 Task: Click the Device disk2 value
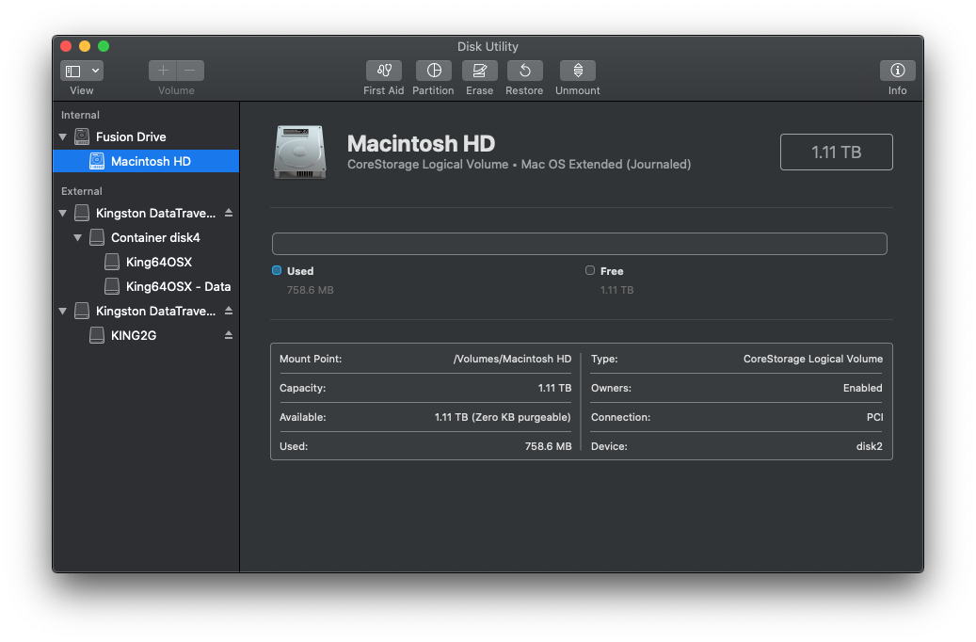click(869, 446)
